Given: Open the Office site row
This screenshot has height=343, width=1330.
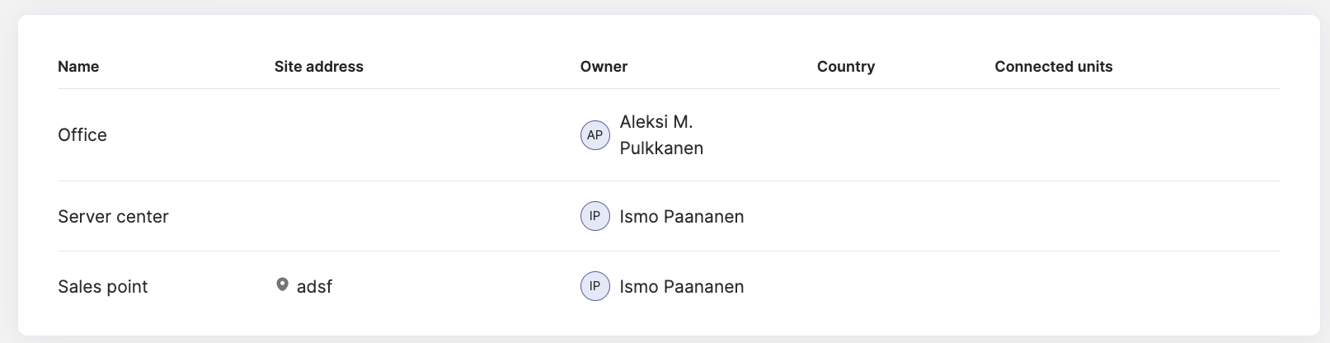Looking at the screenshot, I should coord(669,135).
